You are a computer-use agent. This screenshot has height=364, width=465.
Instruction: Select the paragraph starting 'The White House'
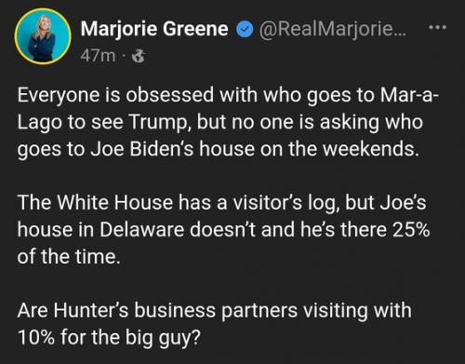pyautogui.click(x=223, y=230)
